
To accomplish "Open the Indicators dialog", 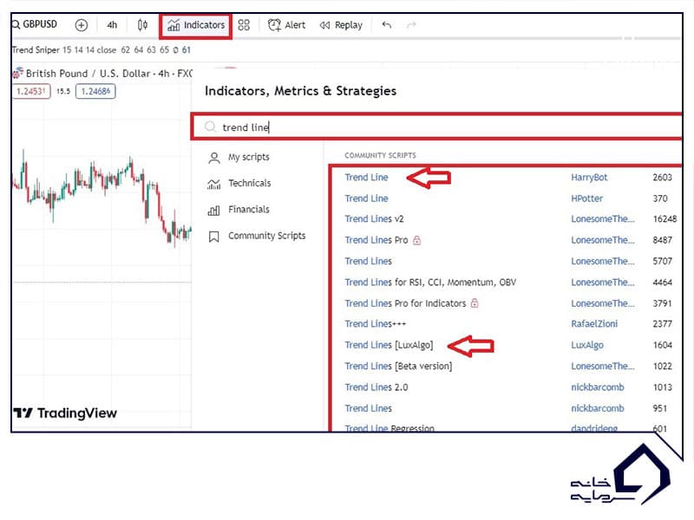I will pyautogui.click(x=196, y=25).
